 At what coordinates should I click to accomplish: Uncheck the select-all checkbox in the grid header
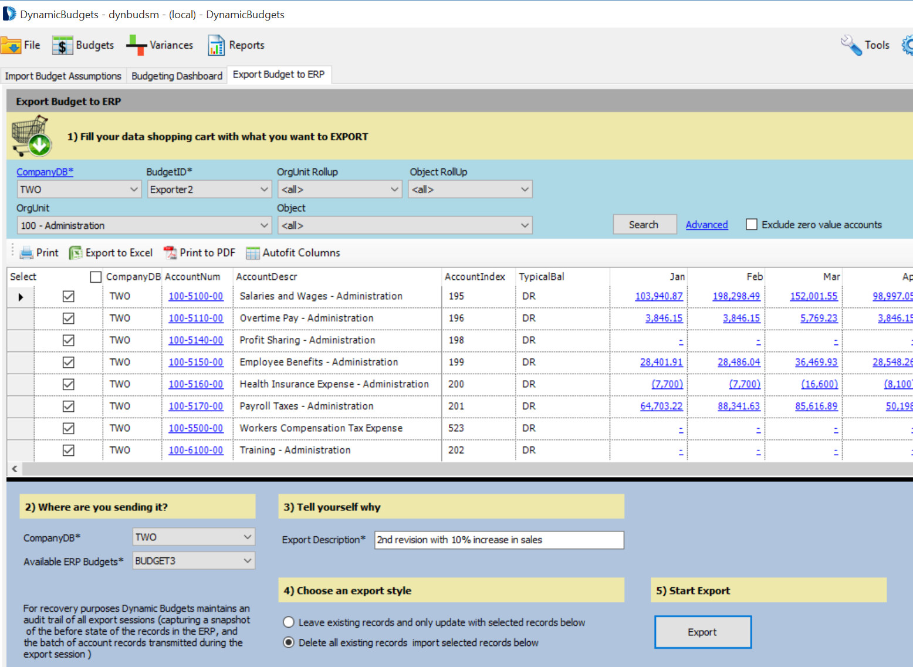point(96,276)
